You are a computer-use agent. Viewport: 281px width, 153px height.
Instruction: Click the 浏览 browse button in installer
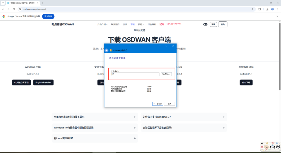166,74
